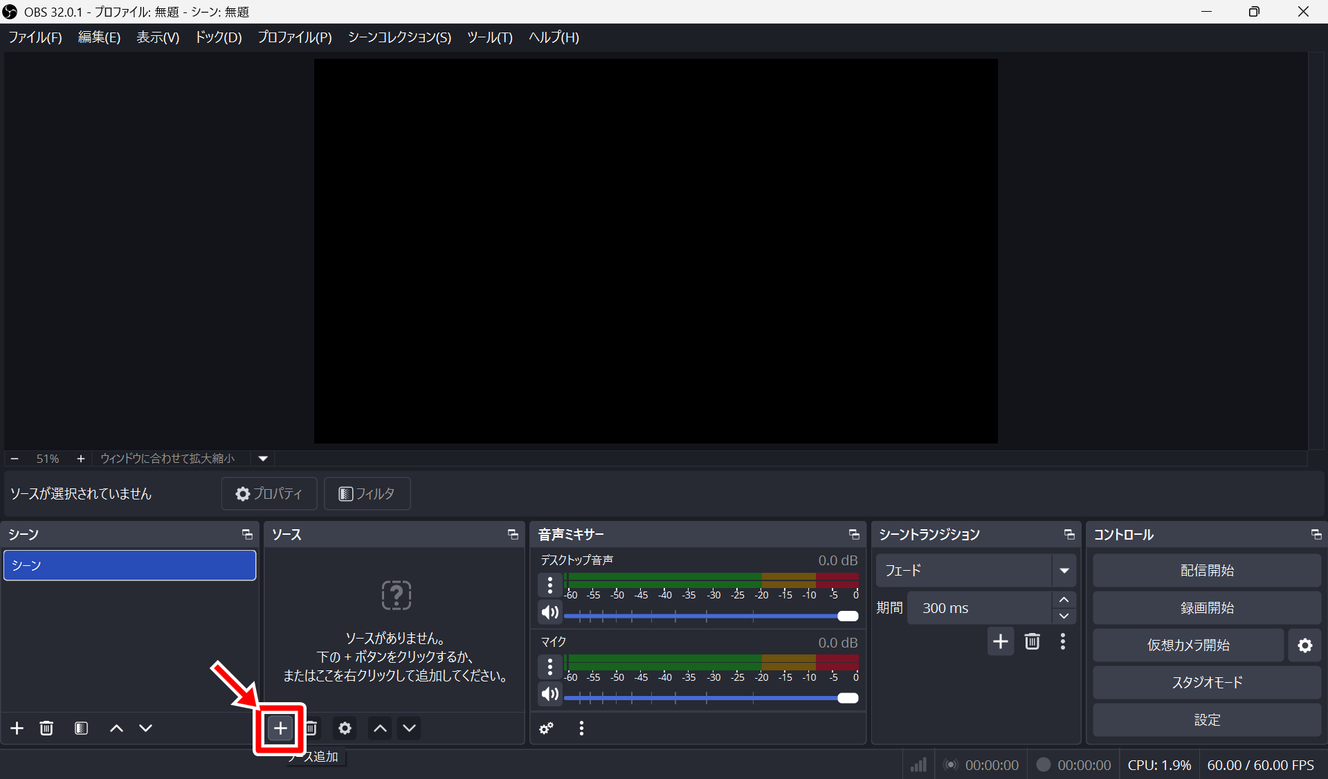Open the ツール(T) menu
This screenshot has width=1328, height=779.
pos(489,37)
